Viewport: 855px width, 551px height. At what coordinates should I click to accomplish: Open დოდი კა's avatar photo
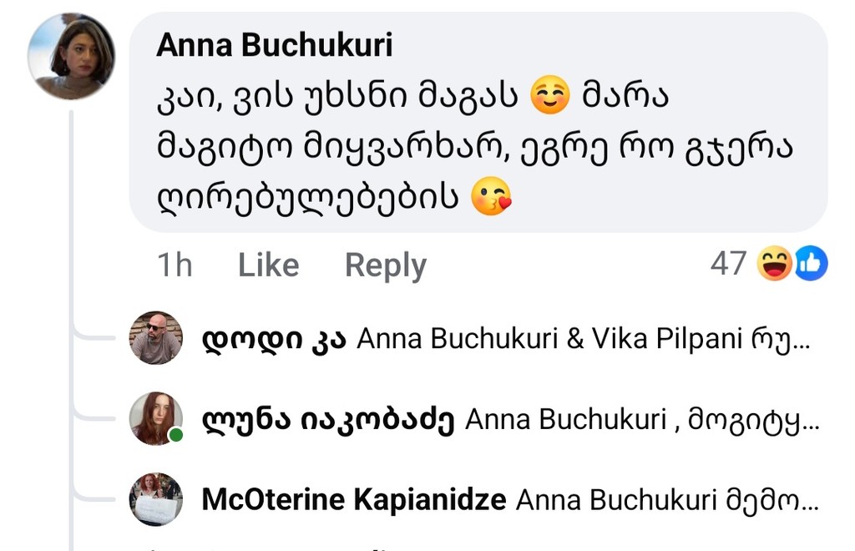coord(155,338)
